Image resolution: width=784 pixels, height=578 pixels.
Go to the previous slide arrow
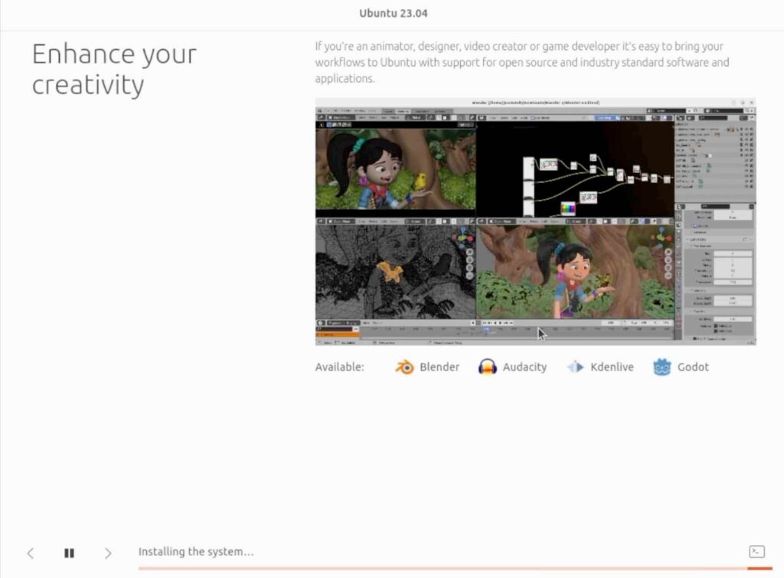(31, 553)
